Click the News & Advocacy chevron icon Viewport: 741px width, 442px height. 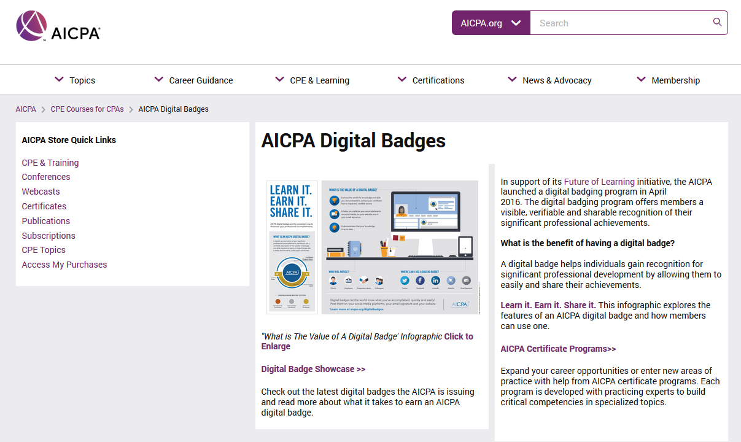(512, 80)
